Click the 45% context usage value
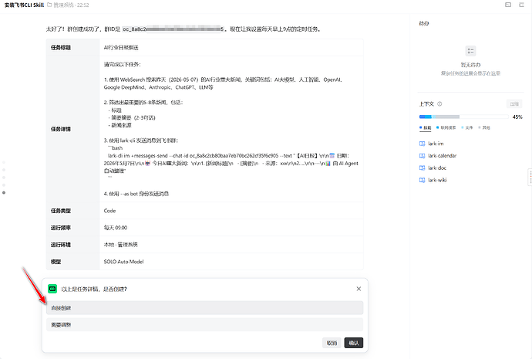Viewport: 532px width, 359px height. click(517, 117)
